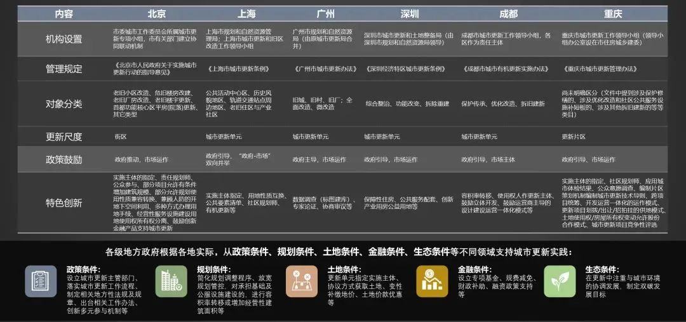The width and height of the screenshot is (686, 322).
Task: Click 广州市规划和自然资源局 cell
Action: tap(323, 39)
